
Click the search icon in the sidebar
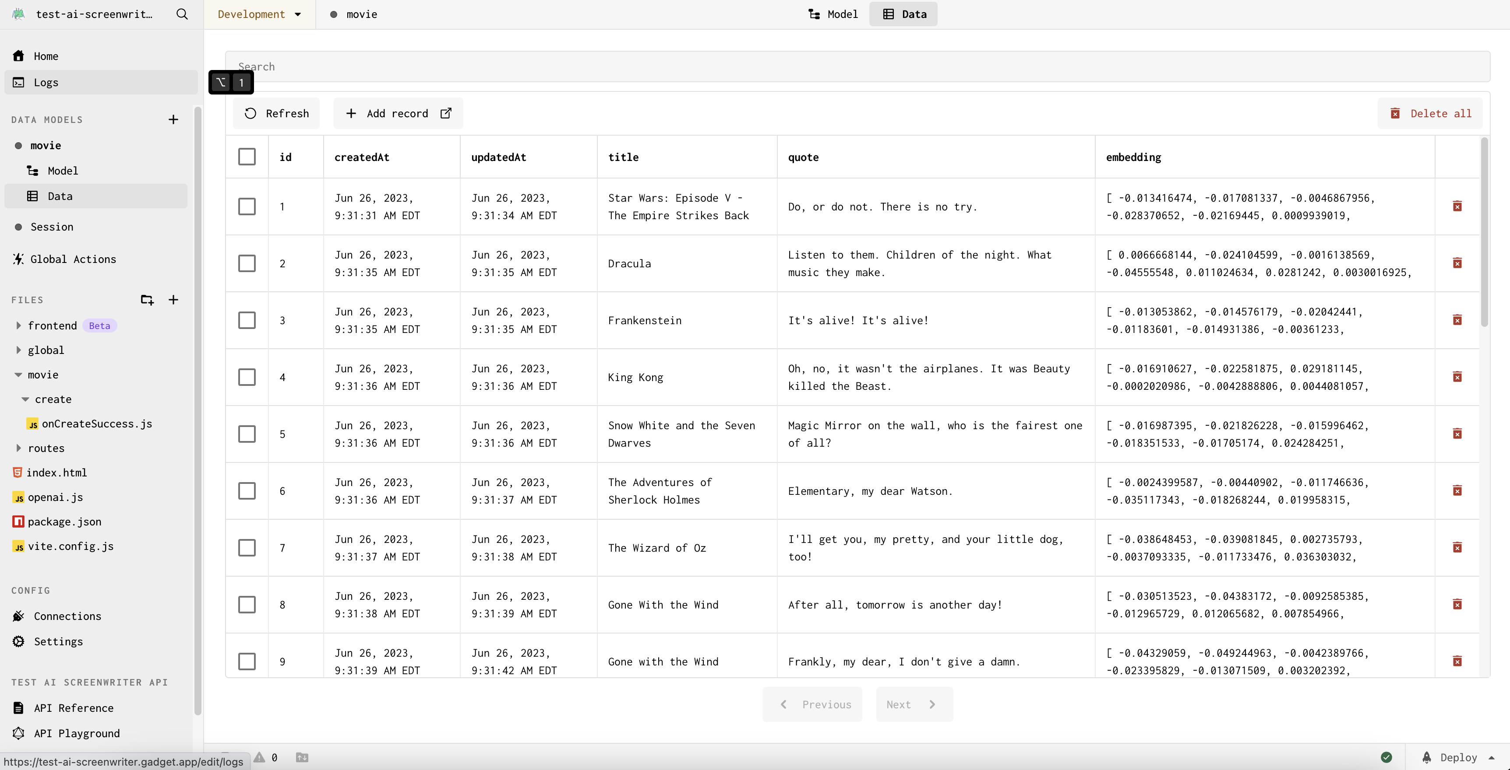coord(180,14)
